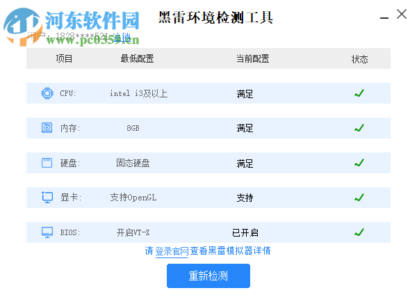The image size is (417, 302).
Task: Click the 'BIOS:' row label
Action: (x=70, y=232)
